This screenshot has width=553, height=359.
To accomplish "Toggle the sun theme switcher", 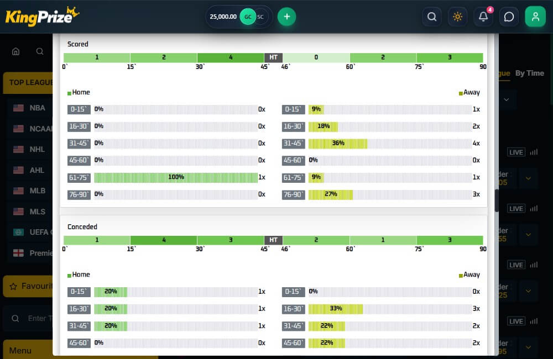I will pyautogui.click(x=457, y=17).
